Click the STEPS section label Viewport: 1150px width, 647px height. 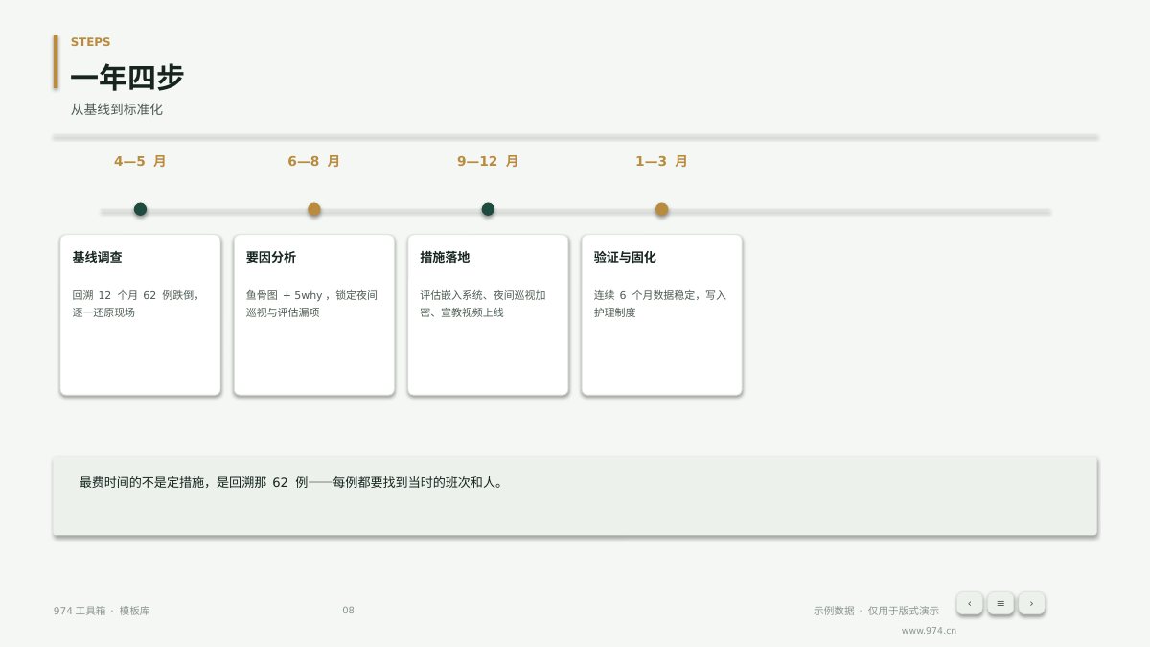click(x=90, y=42)
